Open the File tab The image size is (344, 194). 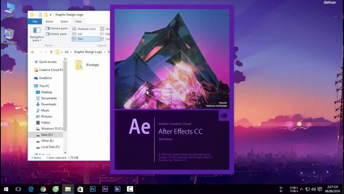(35, 22)
